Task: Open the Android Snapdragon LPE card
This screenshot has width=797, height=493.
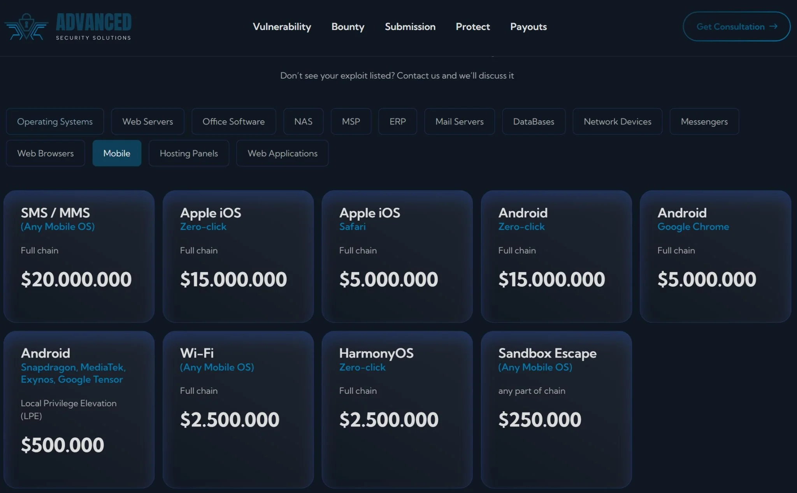Action: 79,409
